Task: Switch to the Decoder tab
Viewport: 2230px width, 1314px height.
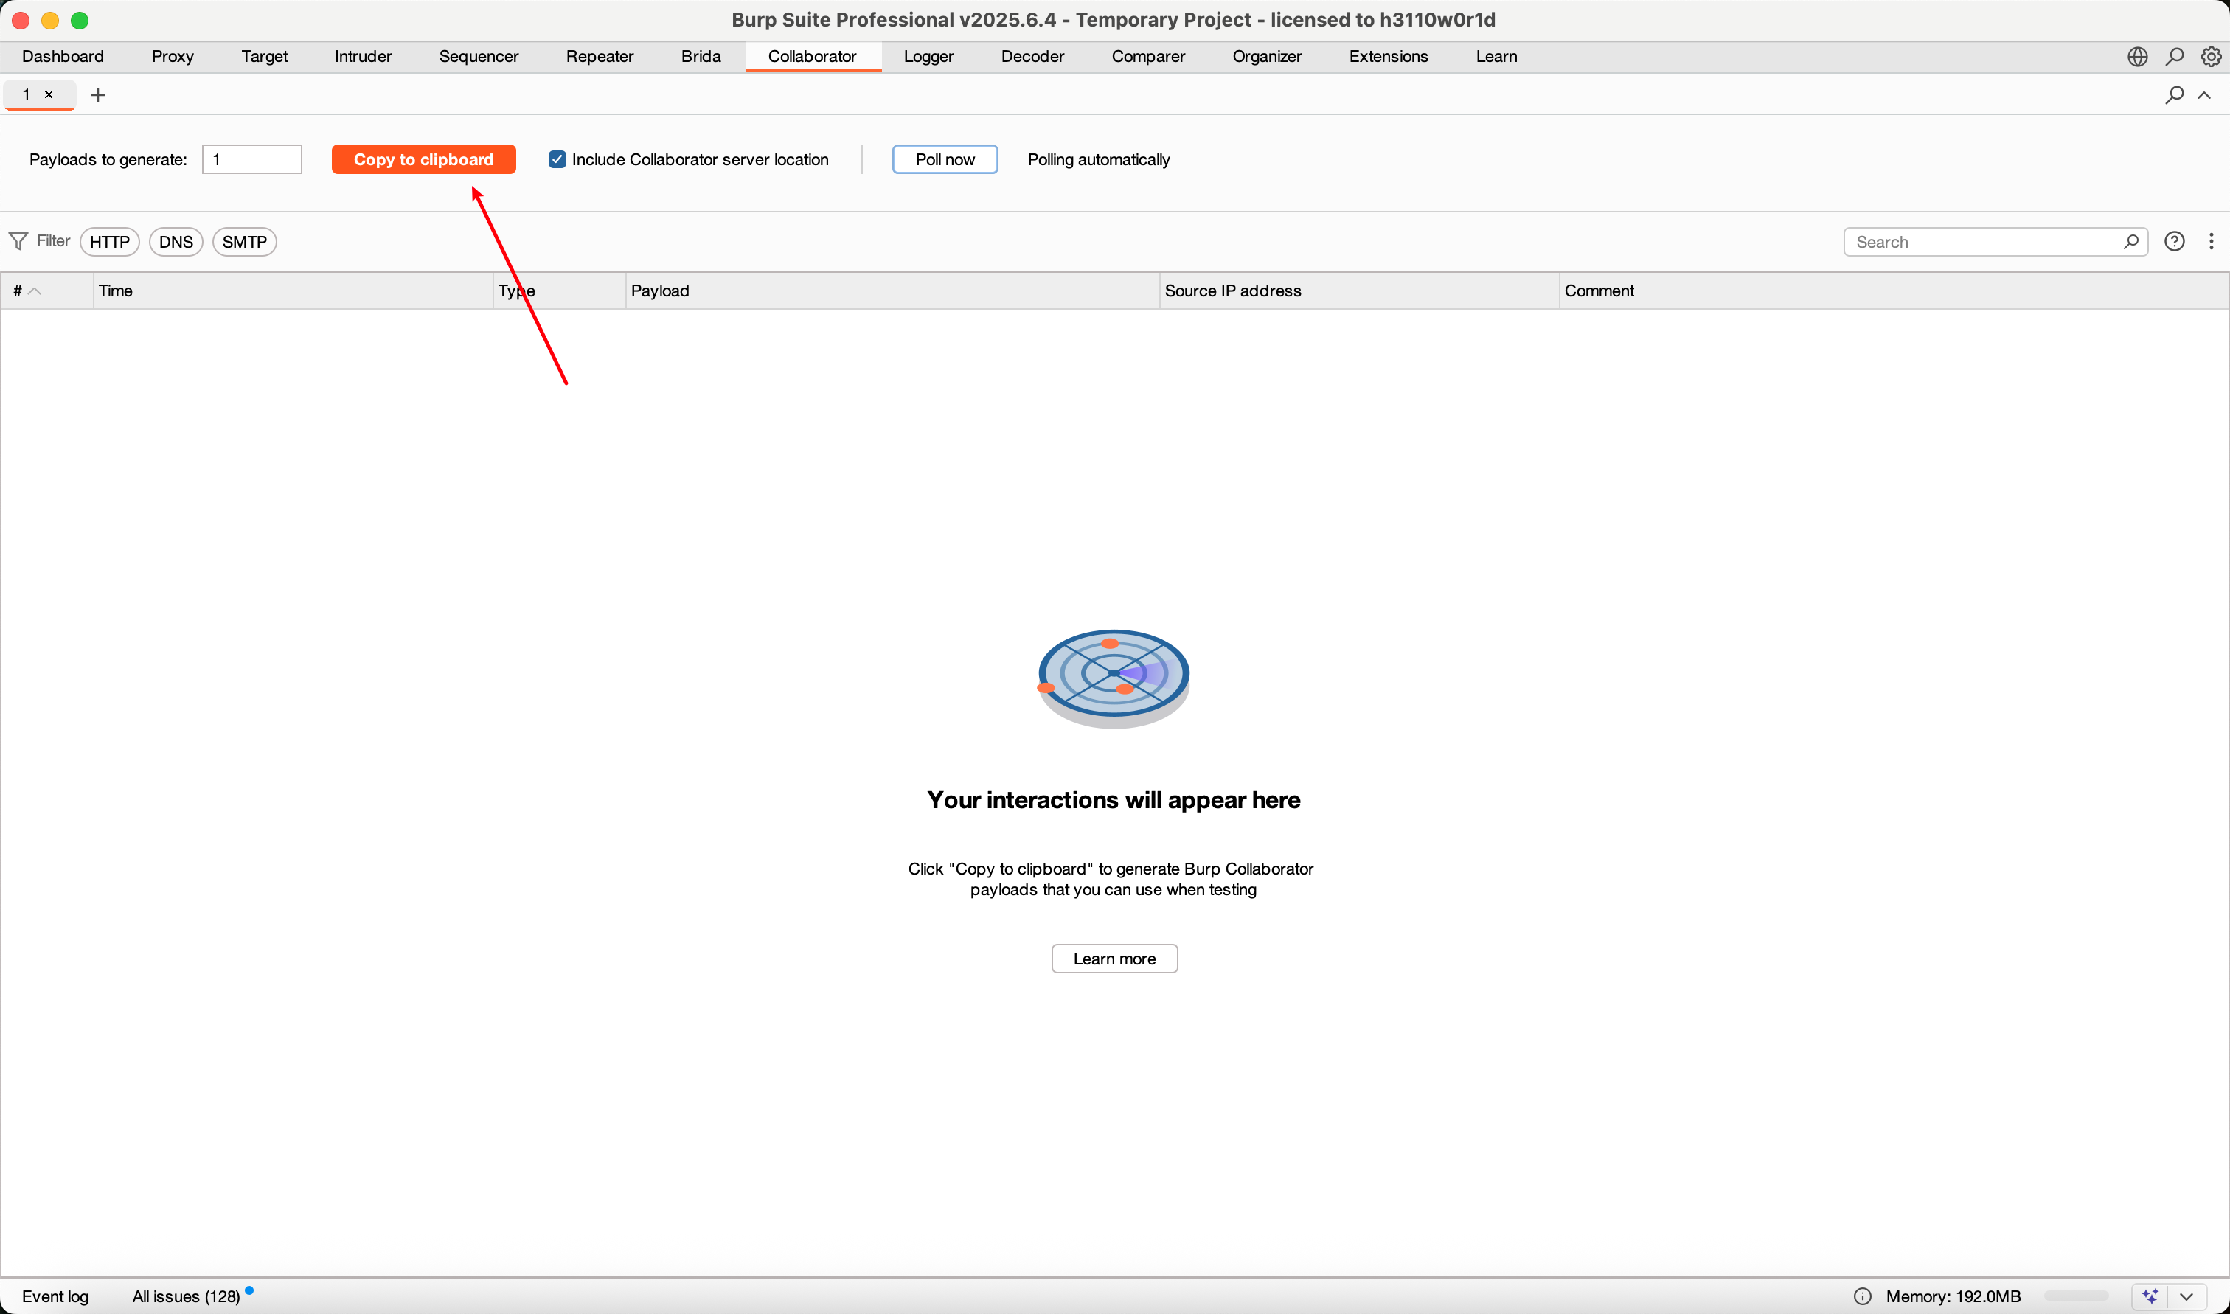Action: click(x=1033, y=57)
